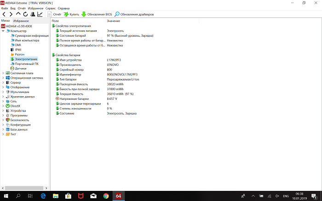Viewport: 322px width, 201px height.
Task: Click the Устройства tree icon
Action: pos(8,111)
